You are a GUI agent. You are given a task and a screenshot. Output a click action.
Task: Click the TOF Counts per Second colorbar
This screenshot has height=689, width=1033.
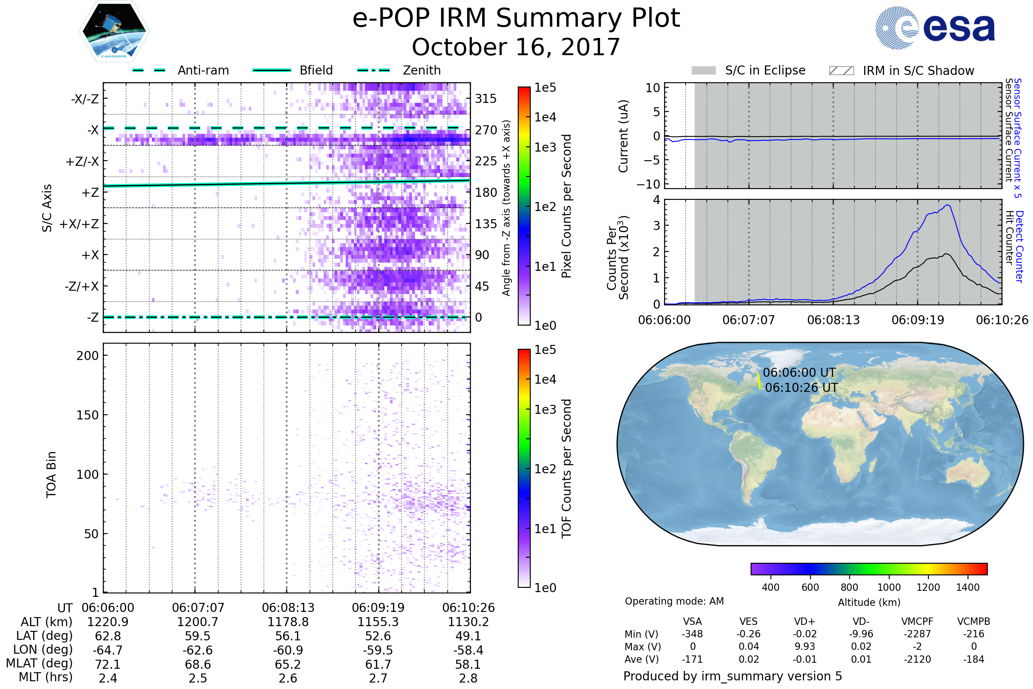(x=524, y=468)
